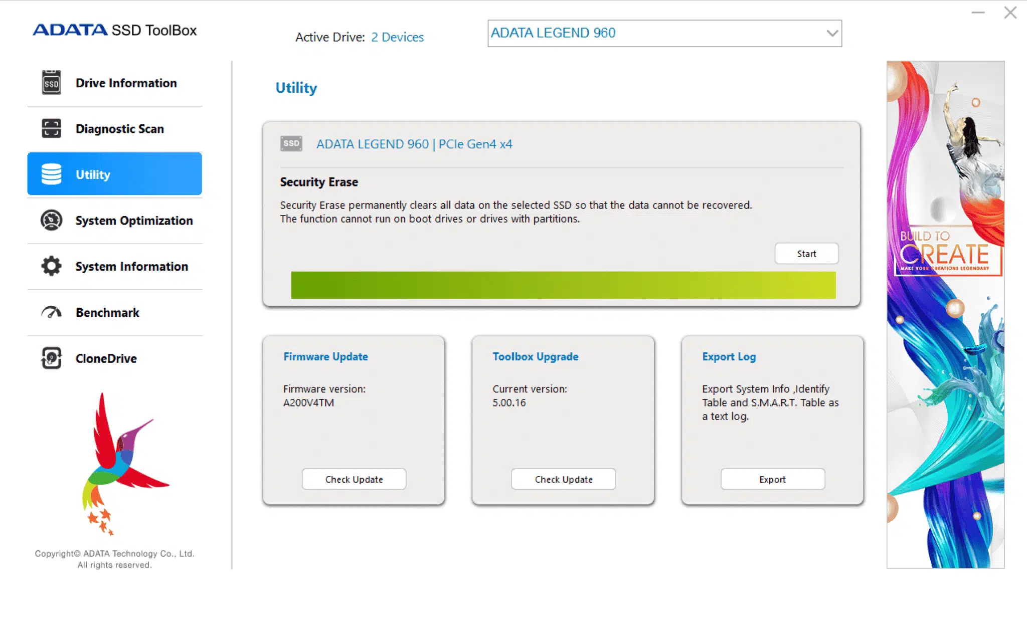Check Update for the Toolbox

pos(563,479)
